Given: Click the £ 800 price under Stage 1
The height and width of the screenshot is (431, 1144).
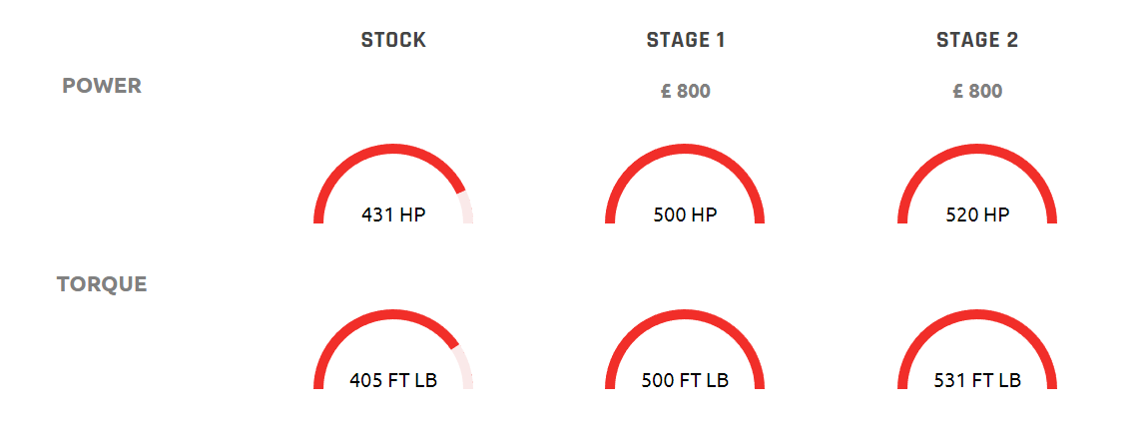Looking at the screenshot, I should point(685,91).
